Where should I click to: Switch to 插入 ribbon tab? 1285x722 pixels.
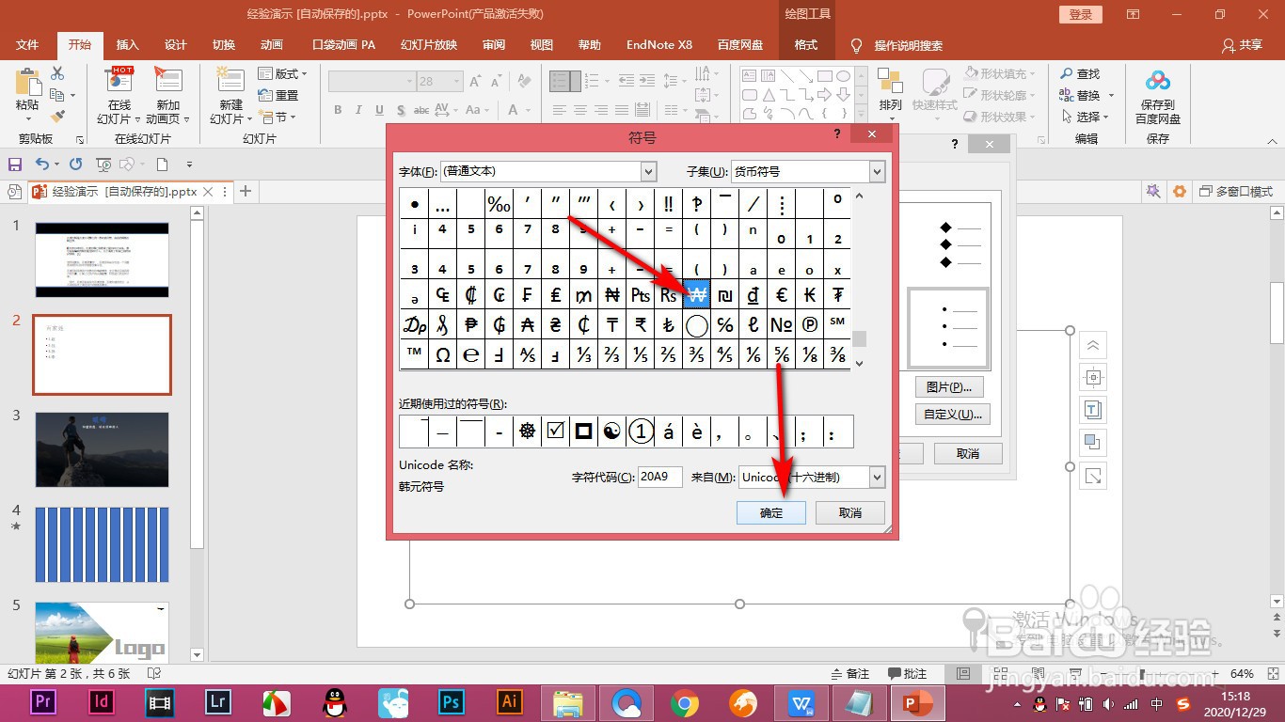pyautogui.click(x=127, y=45)
